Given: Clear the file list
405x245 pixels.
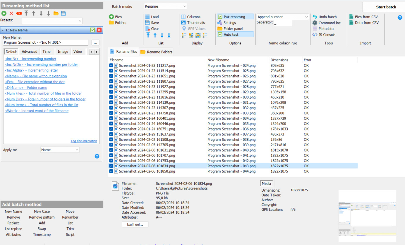Looking at the screenshot, I should click(152, 29).
